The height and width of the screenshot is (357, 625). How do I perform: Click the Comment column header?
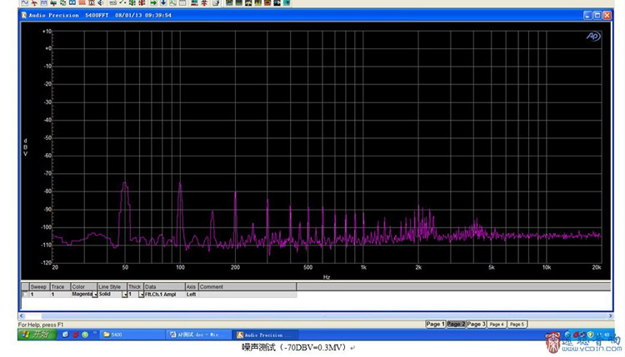pos(247,286)
